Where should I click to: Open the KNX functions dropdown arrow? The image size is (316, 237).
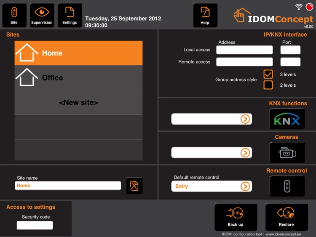click(x=245, y=119)
